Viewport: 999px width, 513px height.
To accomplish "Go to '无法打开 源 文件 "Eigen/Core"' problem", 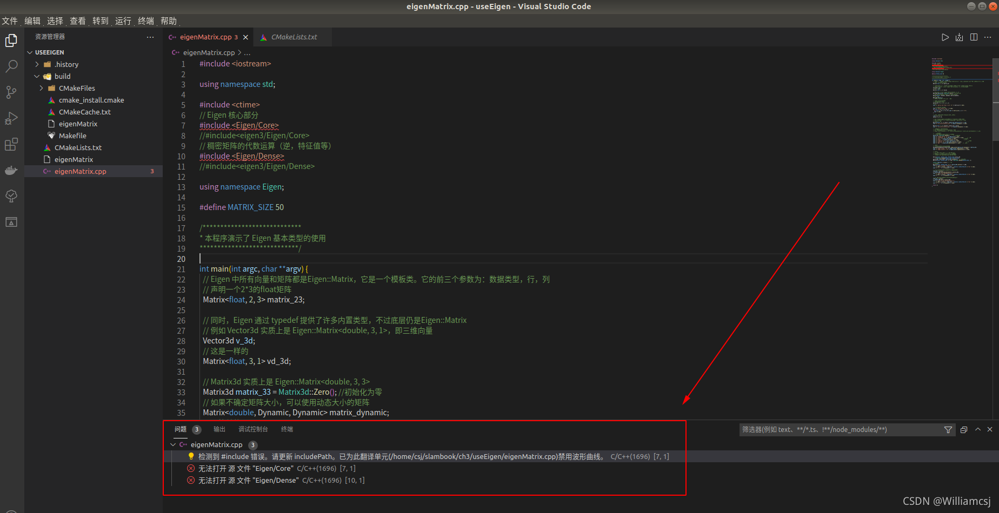I will click(x=246, y=468).
